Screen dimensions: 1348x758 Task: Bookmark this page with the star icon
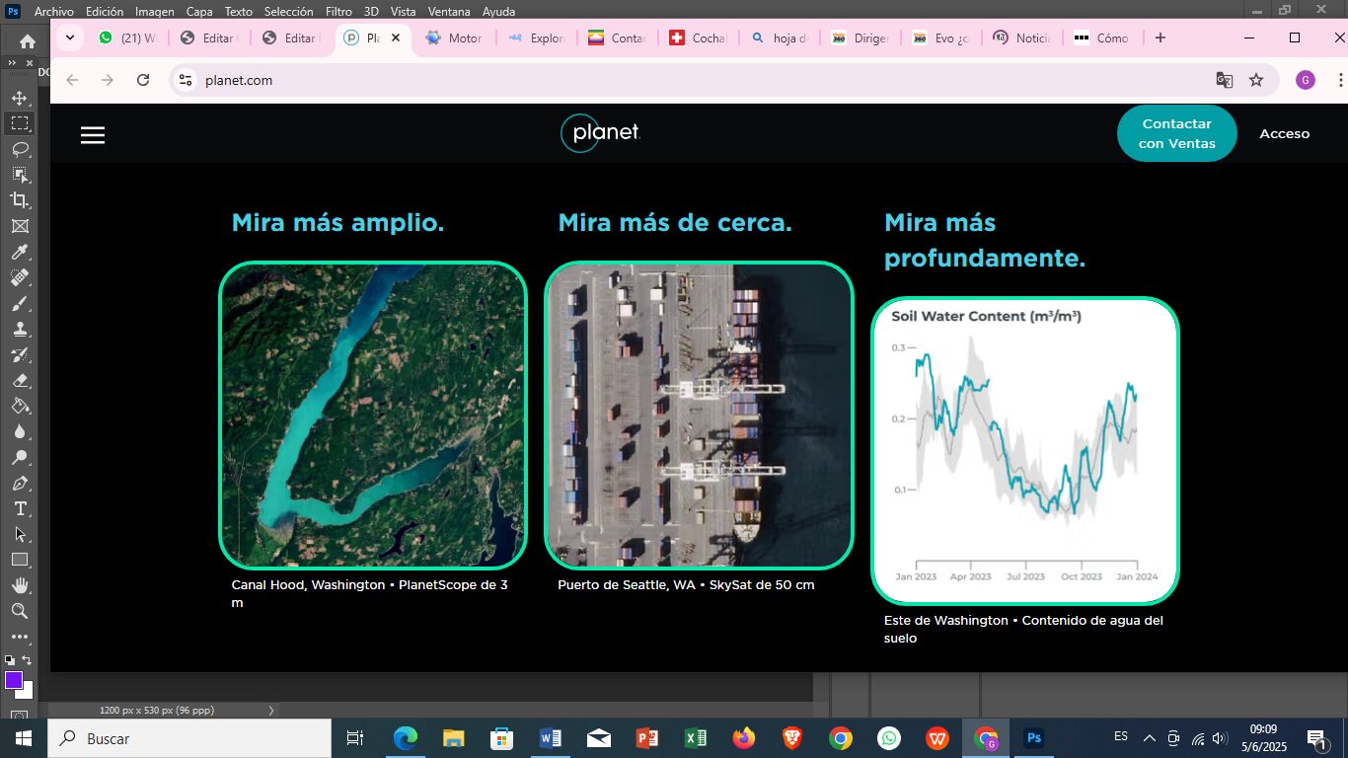tap(1256, 80)
